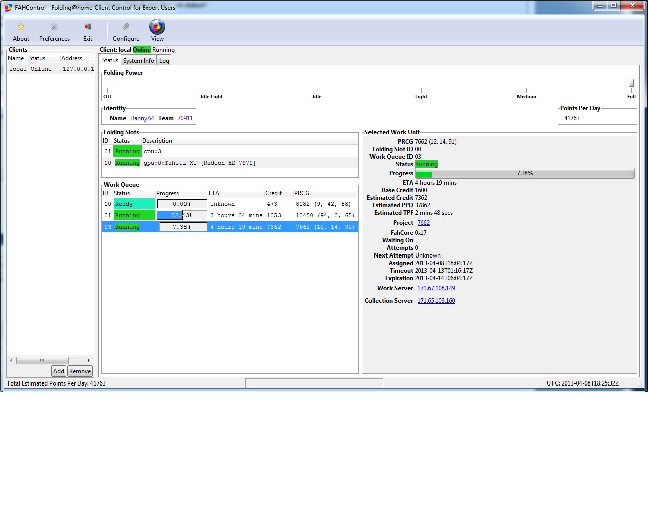Open the DannyA4 name link
The width and height of the screenshot is (648, 514).
(142, 118)
